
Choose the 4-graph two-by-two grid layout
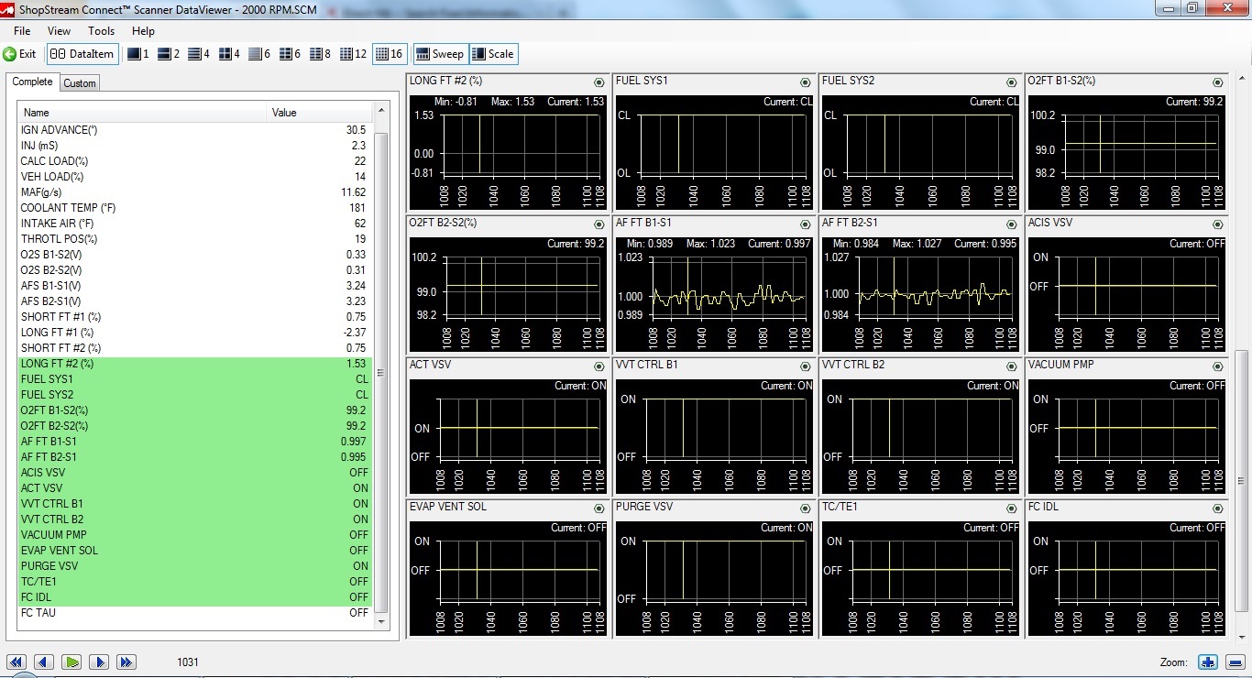click(229, 54)
